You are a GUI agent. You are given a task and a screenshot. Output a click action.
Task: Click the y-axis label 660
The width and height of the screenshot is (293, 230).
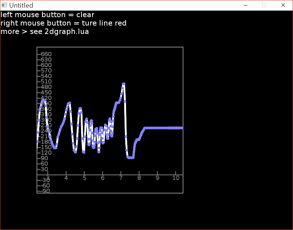pyautogui.click(x=46, y=54)
